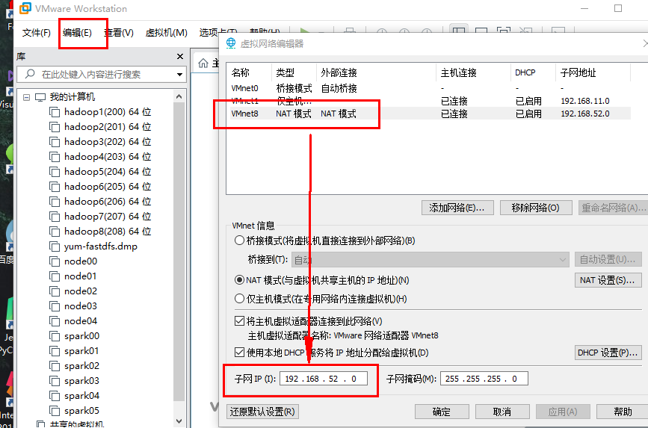The width and height of the screenshot is (648, 428).
Task: Click the VM icon beside spark04
Action: (x=55, y=396)
